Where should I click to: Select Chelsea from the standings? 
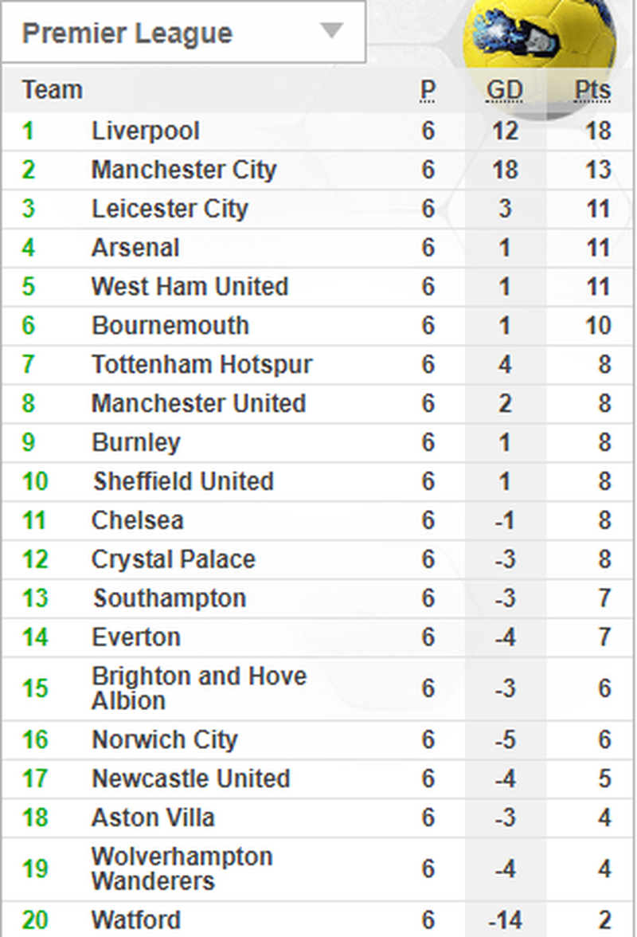138,520
